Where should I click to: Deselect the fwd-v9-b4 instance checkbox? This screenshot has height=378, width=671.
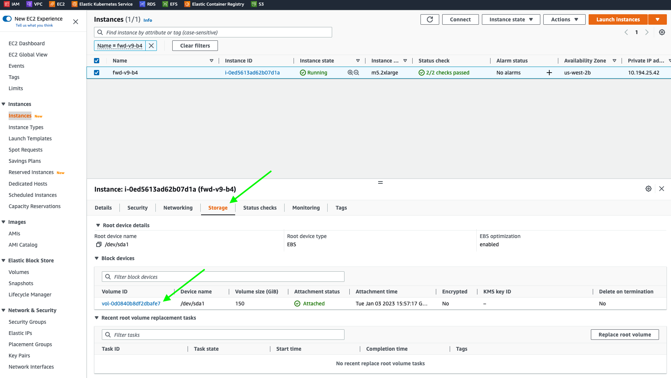(97, 73)
